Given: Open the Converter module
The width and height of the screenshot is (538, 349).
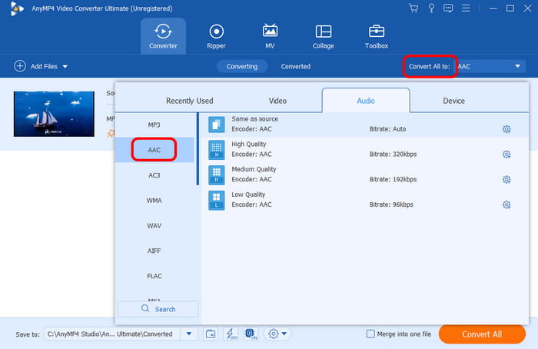Looking at the screenshot, I should tap(163, 36).
